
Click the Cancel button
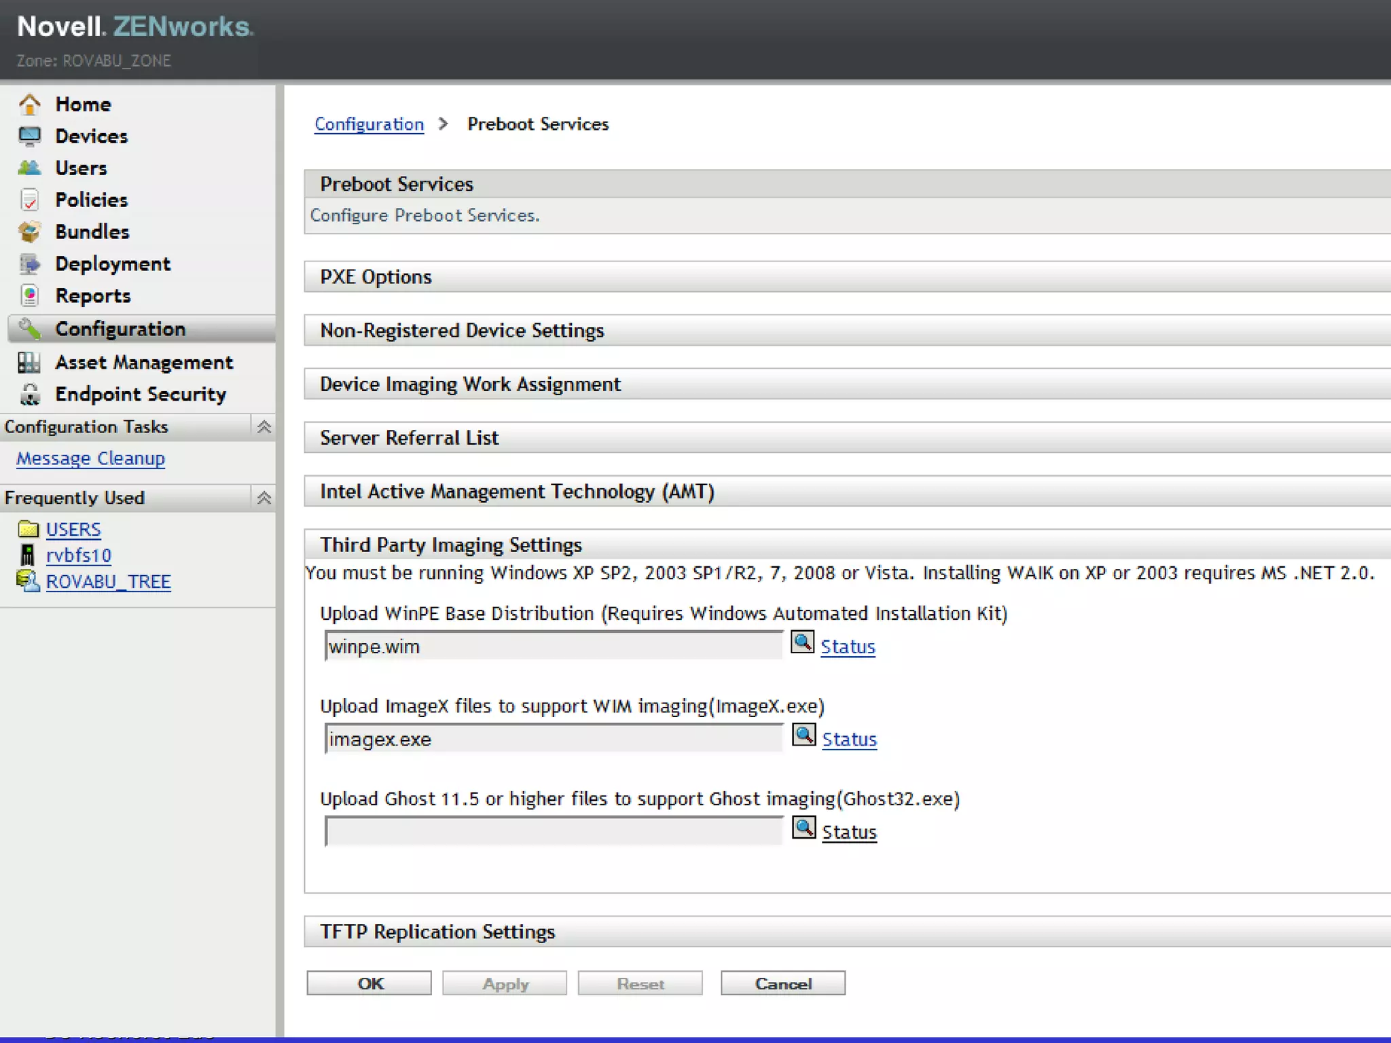coord(783,983)
